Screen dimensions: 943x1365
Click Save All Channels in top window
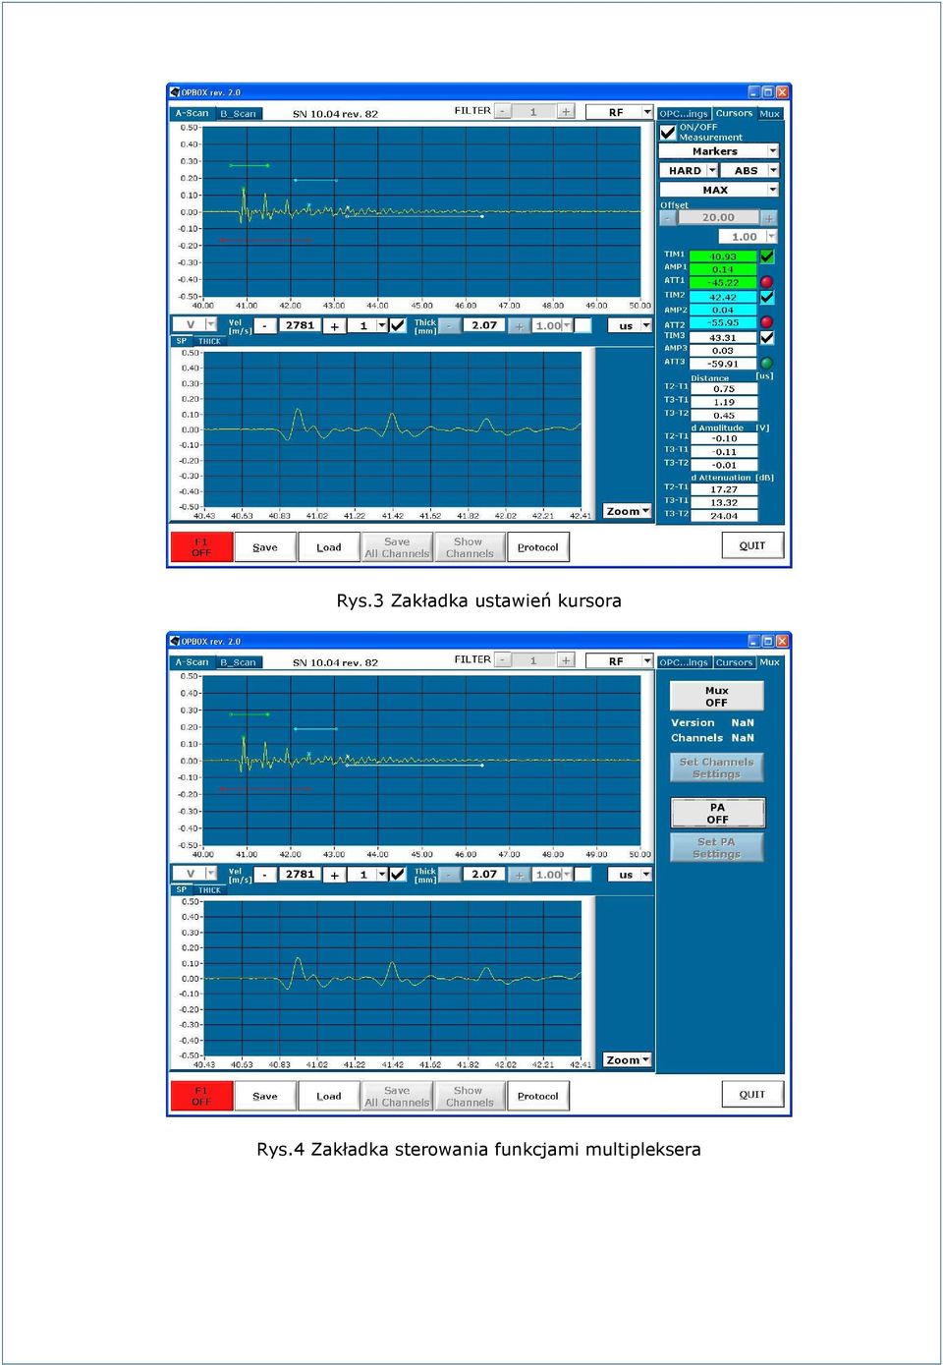(x=397, y=547)
